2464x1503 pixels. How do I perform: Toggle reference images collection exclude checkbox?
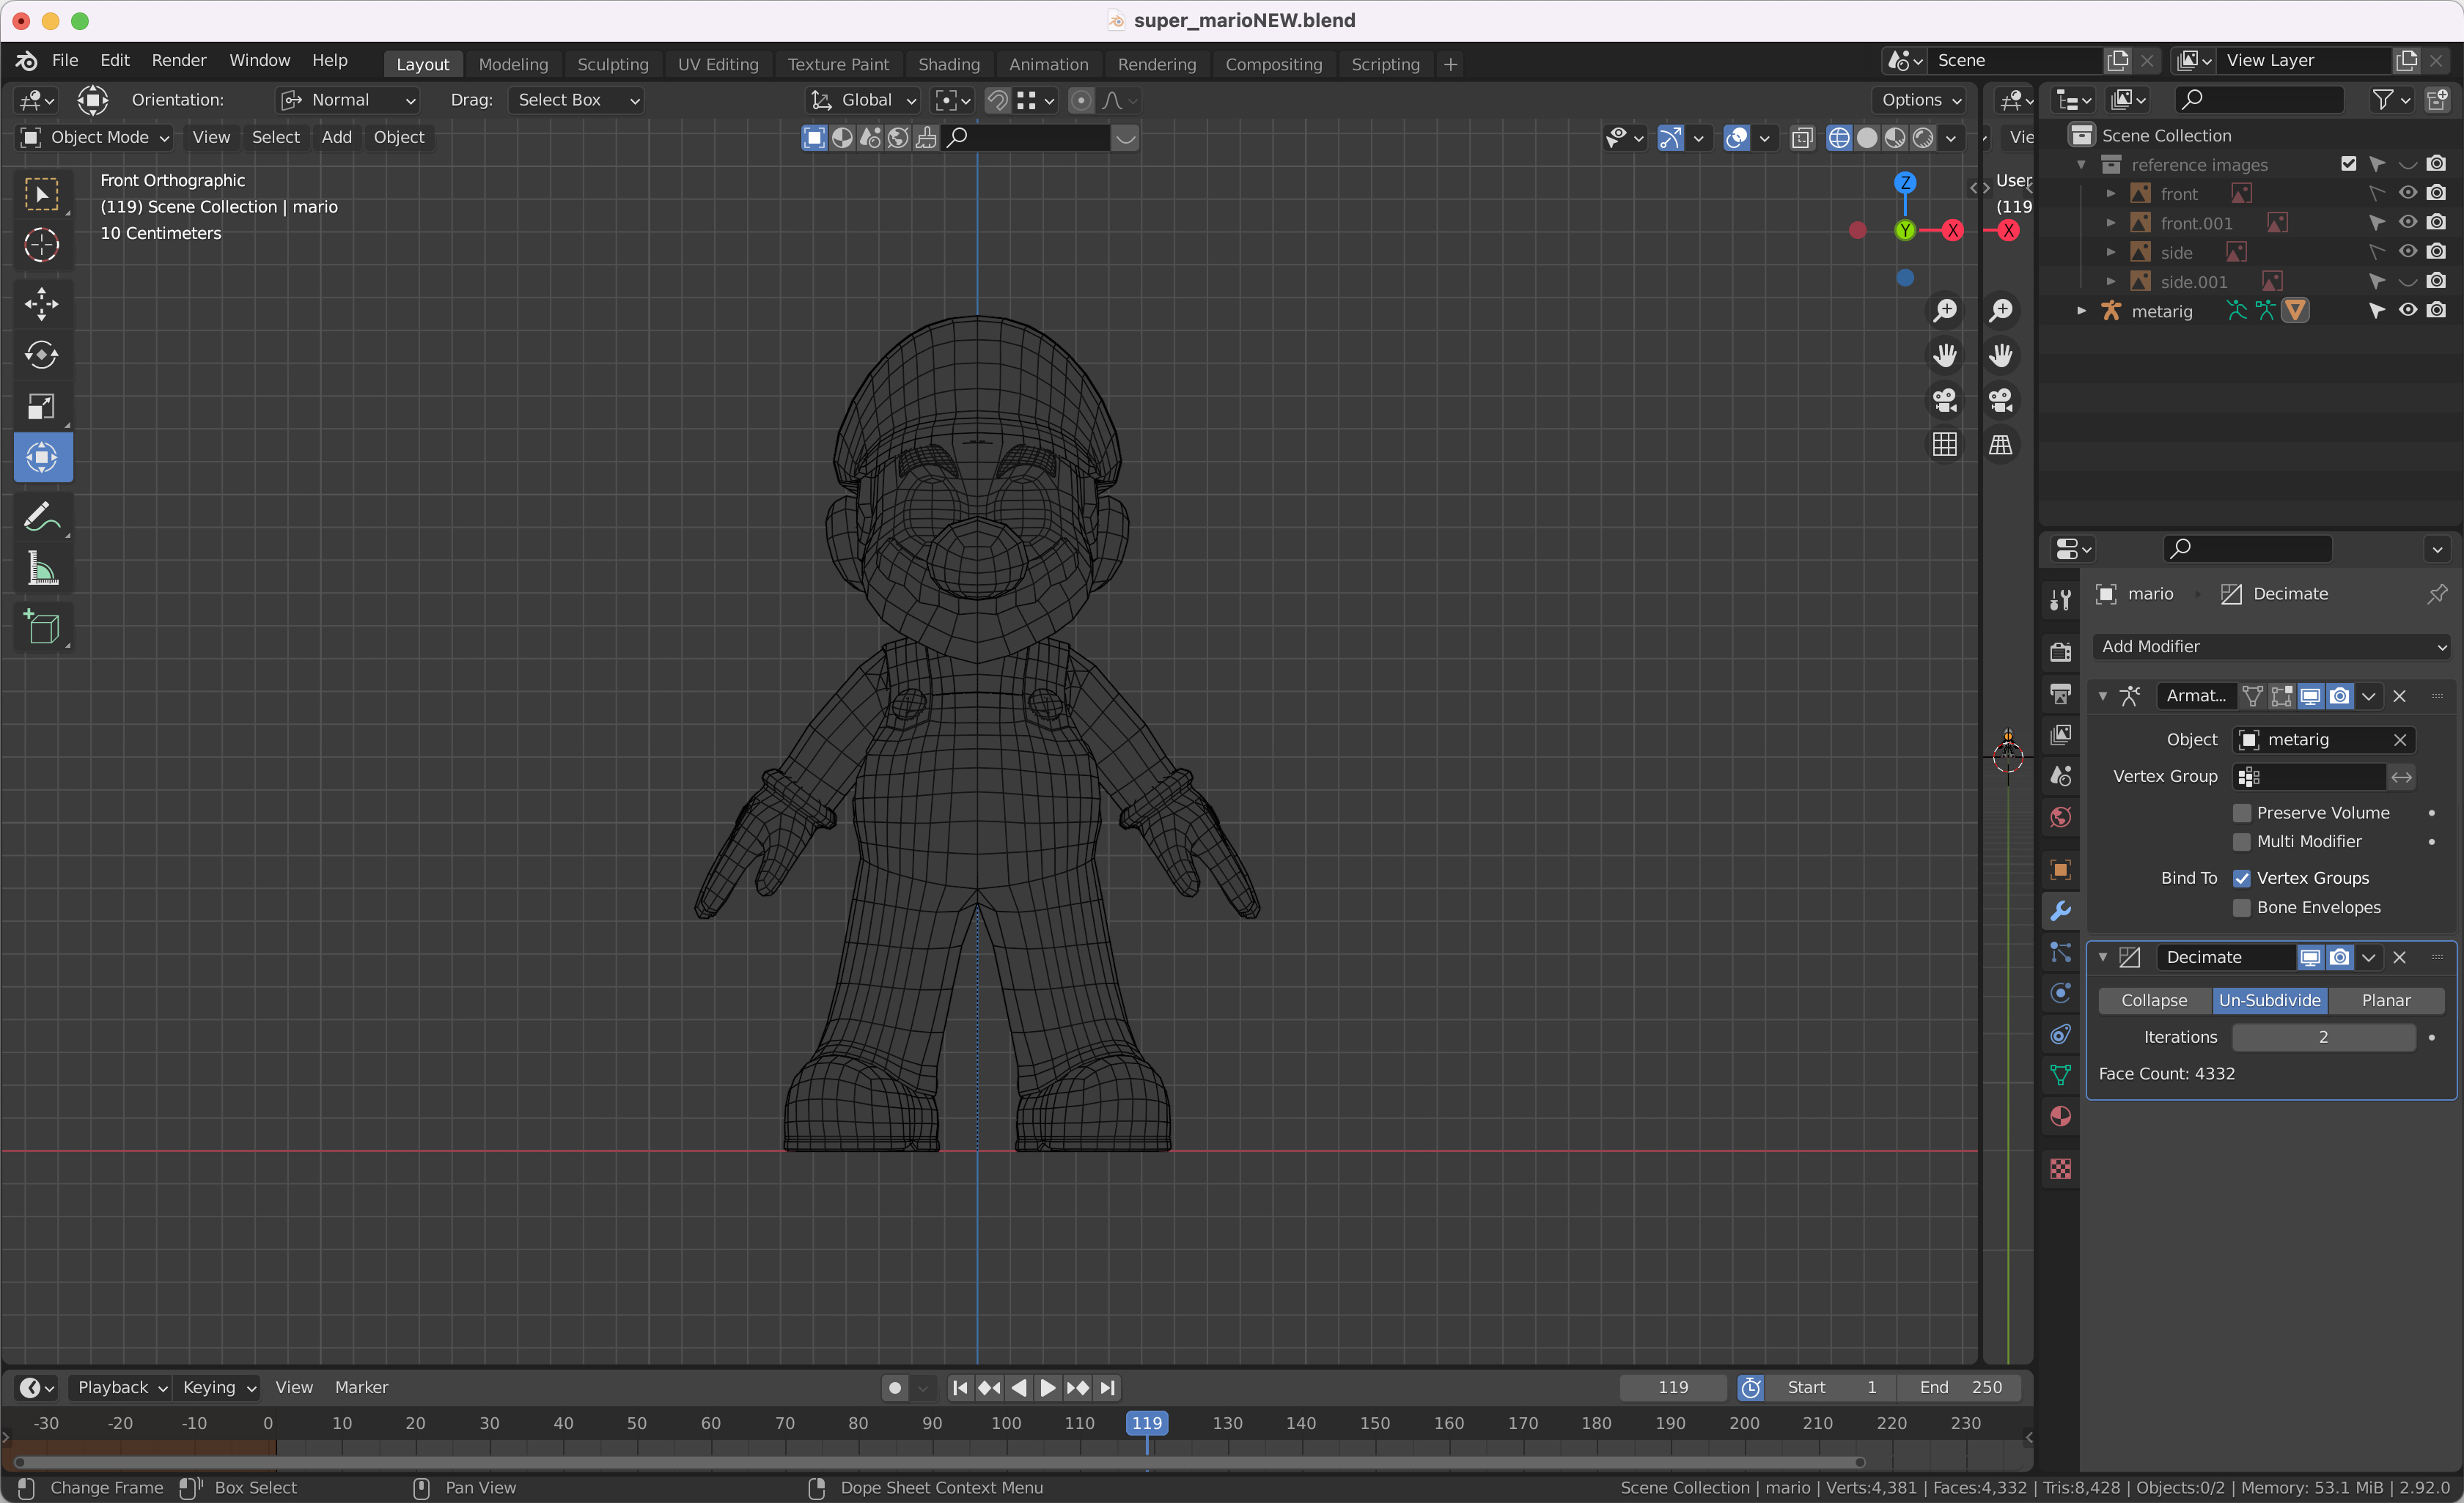pyautogui.click(x=2348, y=164)
